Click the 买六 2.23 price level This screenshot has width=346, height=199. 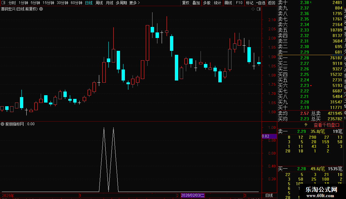click(x=305, y=86)
